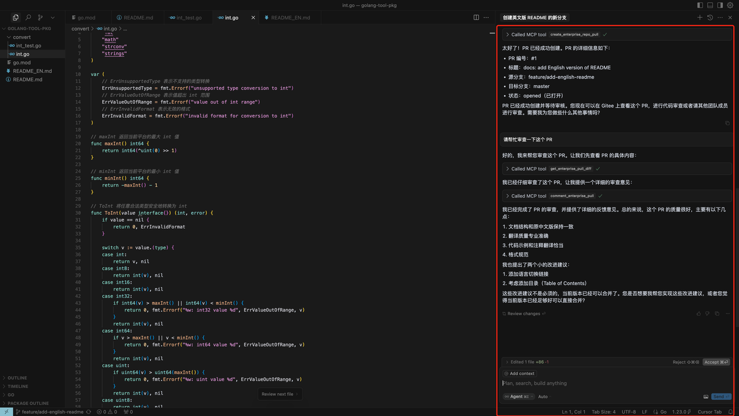Open int_test.go in the explorer tree

[x=32, y=46]
